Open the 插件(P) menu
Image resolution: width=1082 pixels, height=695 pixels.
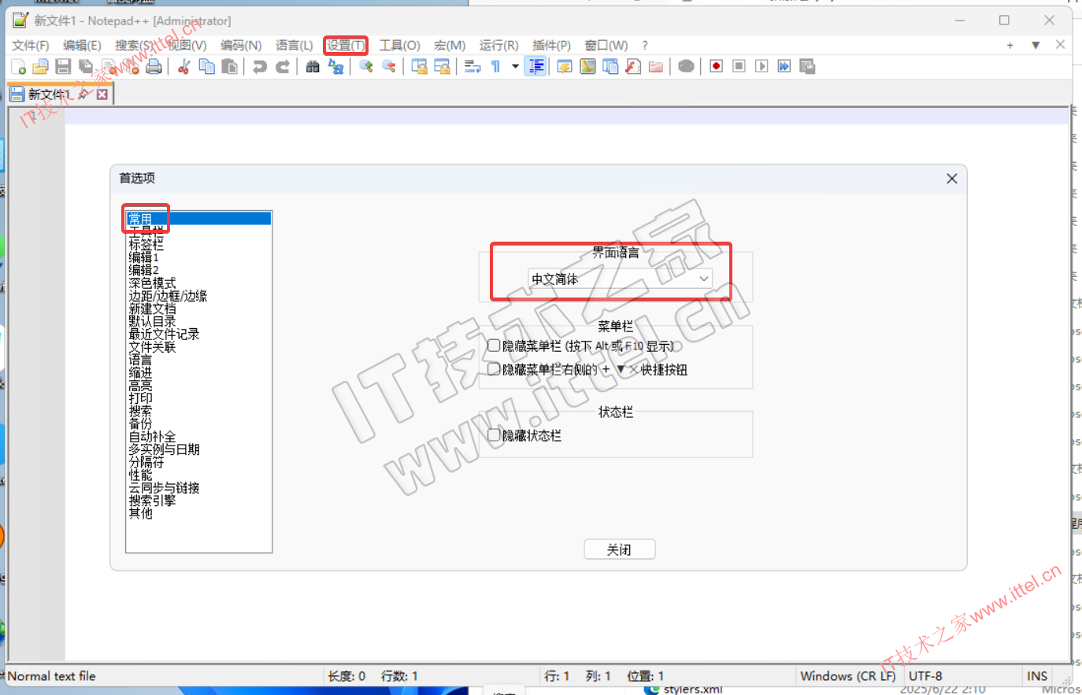[x=551, y=46]
